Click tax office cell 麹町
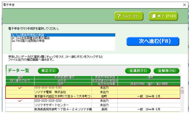Screen dimensions: 190x113 pos(104,96)
